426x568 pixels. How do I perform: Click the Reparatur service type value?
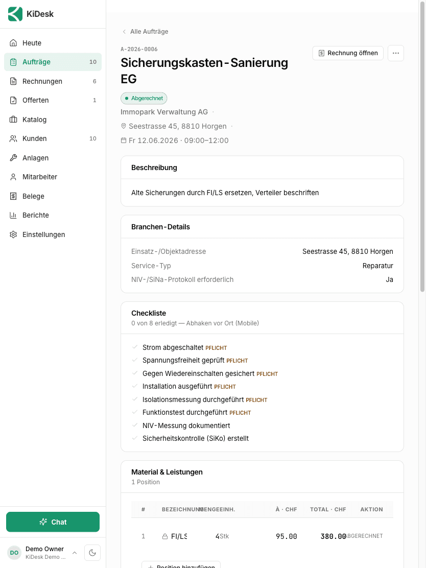377,266
